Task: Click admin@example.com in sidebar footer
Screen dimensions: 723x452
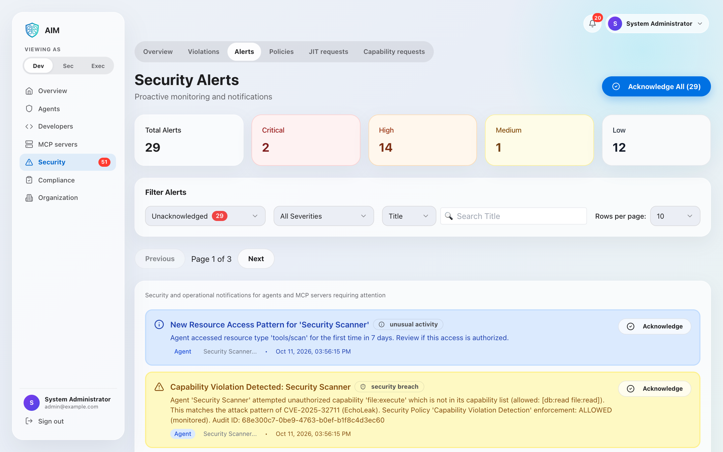Action: 71,406
